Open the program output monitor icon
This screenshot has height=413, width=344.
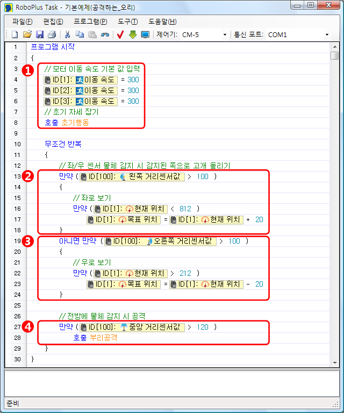point(145,34)
